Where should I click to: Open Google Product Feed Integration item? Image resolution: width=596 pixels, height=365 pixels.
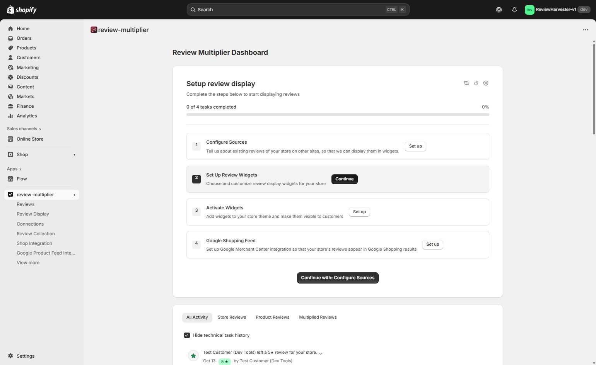tap(46, 253)
